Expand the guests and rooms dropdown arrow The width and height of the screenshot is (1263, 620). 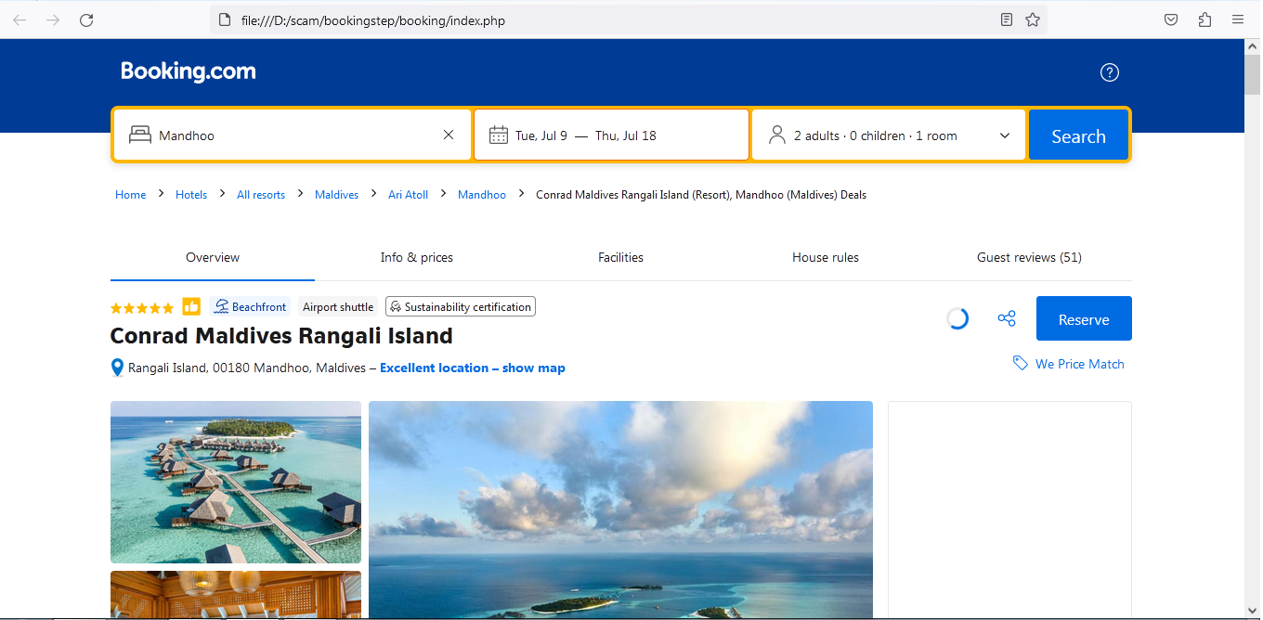[x=1005, y=136]
